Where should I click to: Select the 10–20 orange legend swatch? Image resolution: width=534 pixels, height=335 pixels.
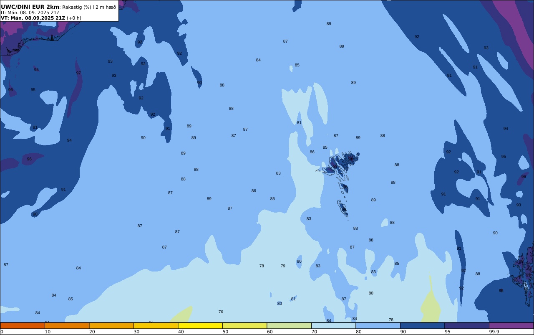pos(67,325)
